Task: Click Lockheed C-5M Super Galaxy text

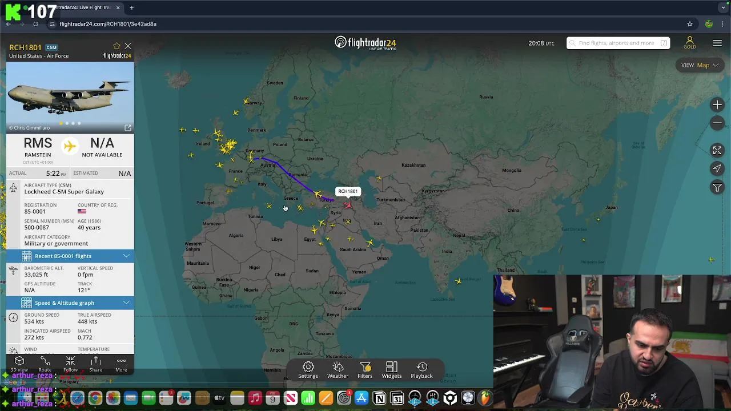Action: coord(64,192)
